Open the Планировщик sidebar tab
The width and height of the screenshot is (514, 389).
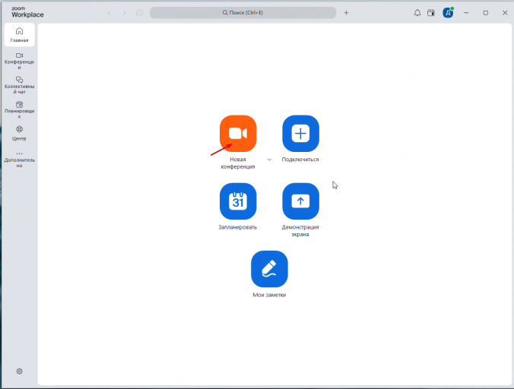19,110
